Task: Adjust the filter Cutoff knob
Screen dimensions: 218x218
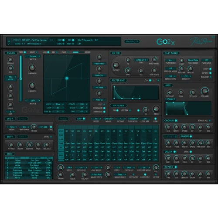Action: (x=116, y=65)
